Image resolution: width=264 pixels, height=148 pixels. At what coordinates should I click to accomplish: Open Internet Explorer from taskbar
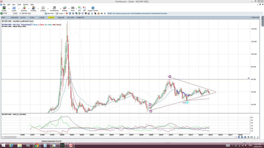tap(11, 145)
